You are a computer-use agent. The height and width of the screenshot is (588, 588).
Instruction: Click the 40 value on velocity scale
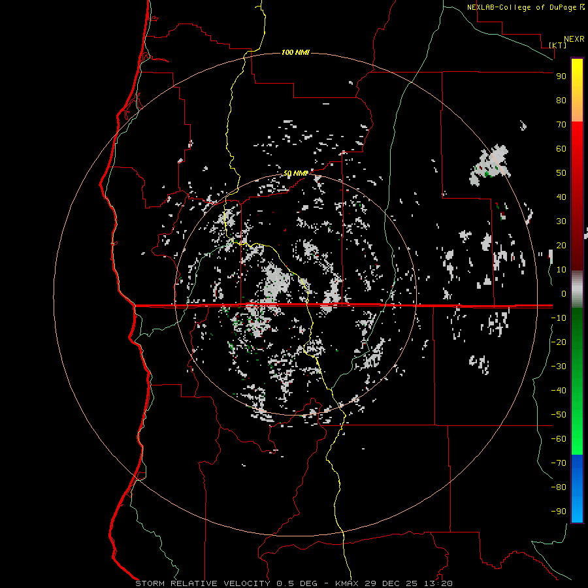(x=561, y=197)
